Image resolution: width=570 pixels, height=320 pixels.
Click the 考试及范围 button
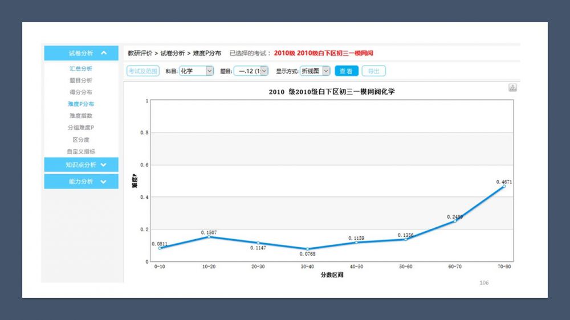pos(142,71)
